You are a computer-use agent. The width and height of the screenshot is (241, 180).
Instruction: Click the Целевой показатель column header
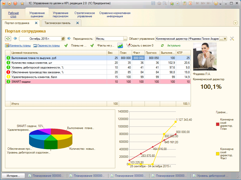[59, 53]
